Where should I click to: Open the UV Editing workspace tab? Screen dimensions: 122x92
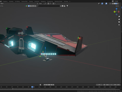17,2
